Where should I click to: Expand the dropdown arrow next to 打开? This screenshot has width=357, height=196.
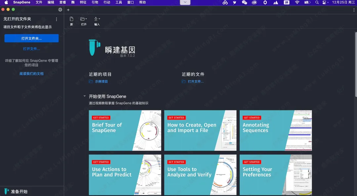(86, 19)
